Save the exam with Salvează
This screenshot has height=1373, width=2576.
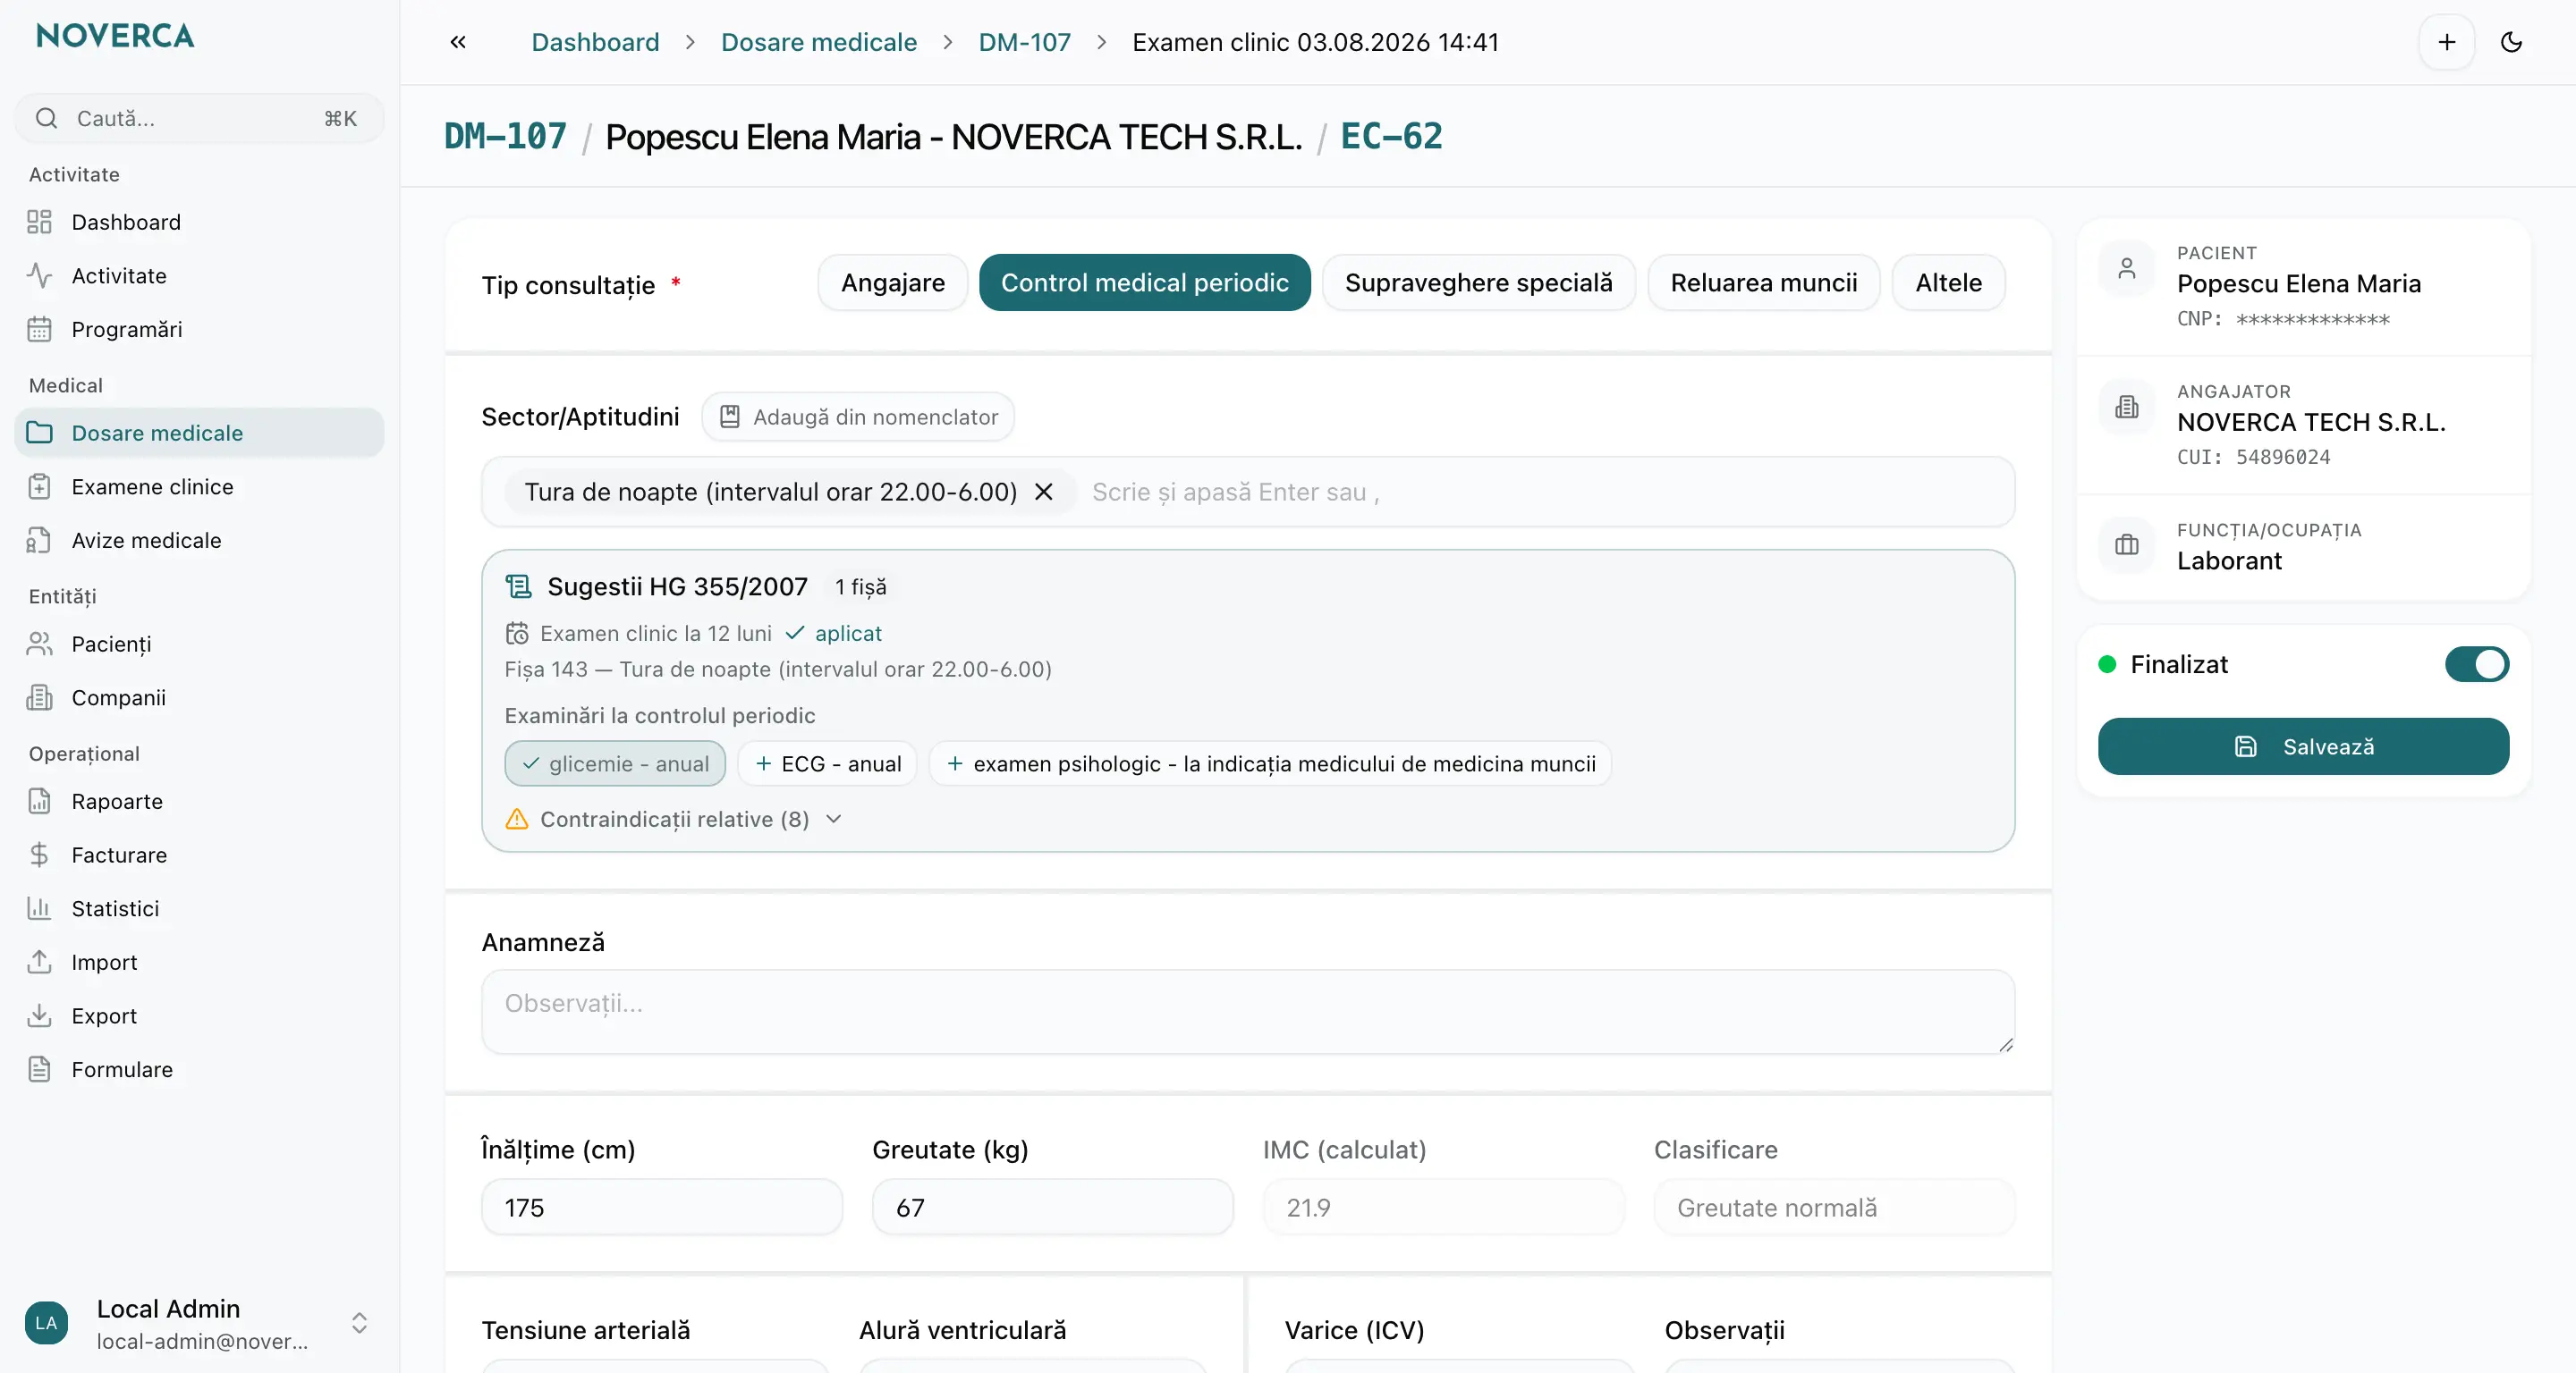click(x=2303, y=746)
